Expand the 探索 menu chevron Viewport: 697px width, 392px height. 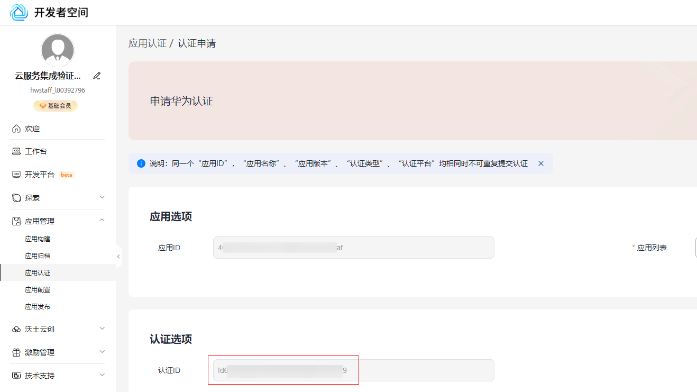pyautogui.click(x=102, y=197)
